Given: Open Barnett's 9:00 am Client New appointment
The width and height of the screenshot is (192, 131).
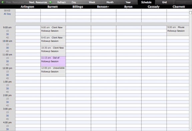Looking at the screenshot, I should point(53,31).
